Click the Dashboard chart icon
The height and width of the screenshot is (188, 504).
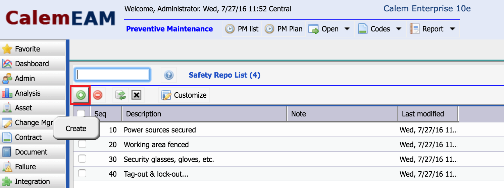click(7, 64)
